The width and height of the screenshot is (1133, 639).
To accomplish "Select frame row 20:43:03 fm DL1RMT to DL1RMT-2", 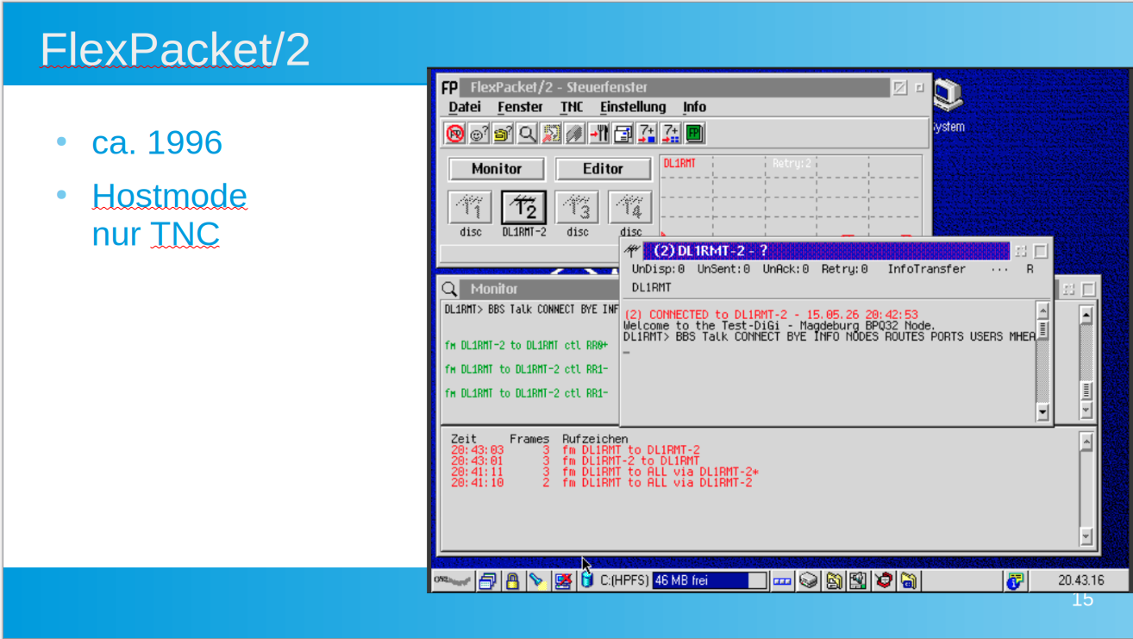I will point(575,449).
